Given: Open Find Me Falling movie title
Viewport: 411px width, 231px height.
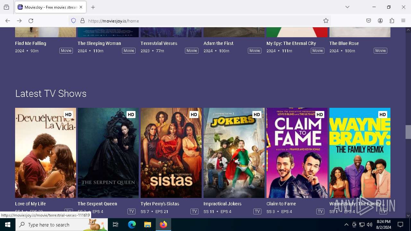Looking at the screenshot, I should (31, 43).
